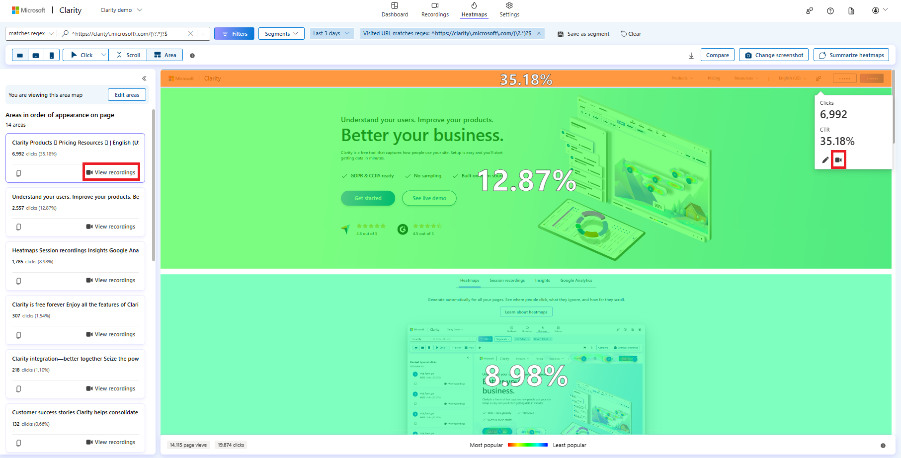Copy icon on 'Clarity integration' area card

coord(18,389)
